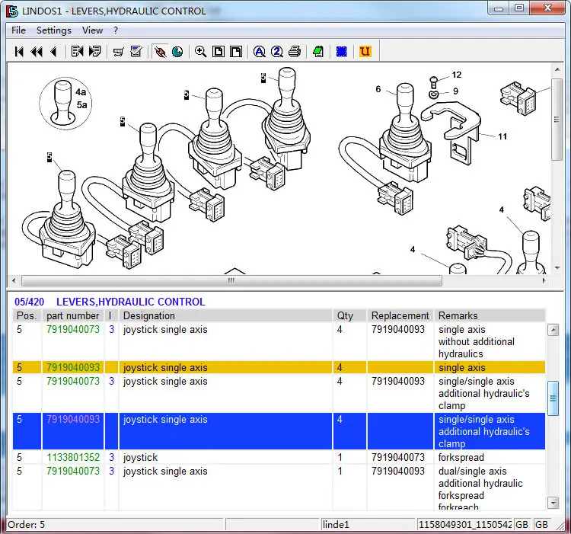Click the 'Remarks' column header
The image size is (571, 534).
pos(490,315)
